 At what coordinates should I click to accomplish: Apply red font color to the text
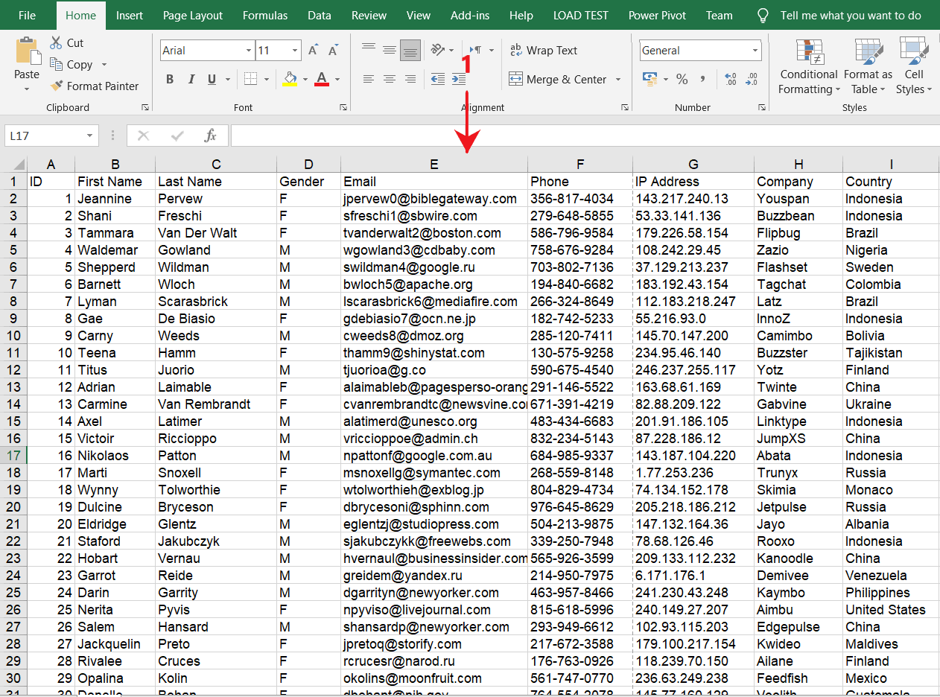[x=322, y=79]
